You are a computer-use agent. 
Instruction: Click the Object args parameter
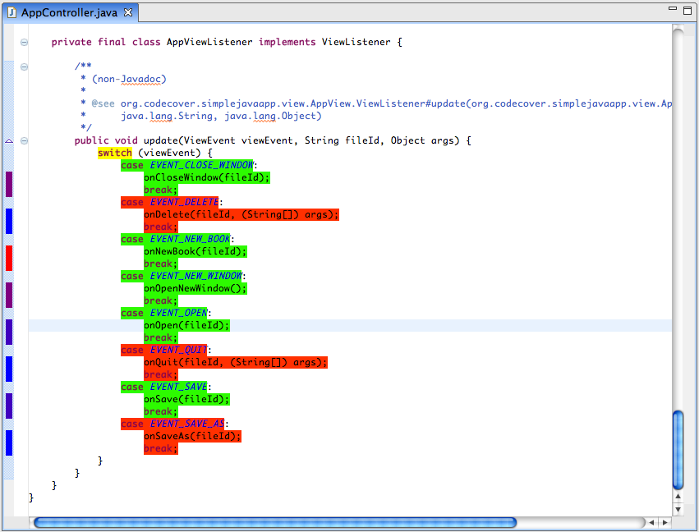tap(425, 140)
